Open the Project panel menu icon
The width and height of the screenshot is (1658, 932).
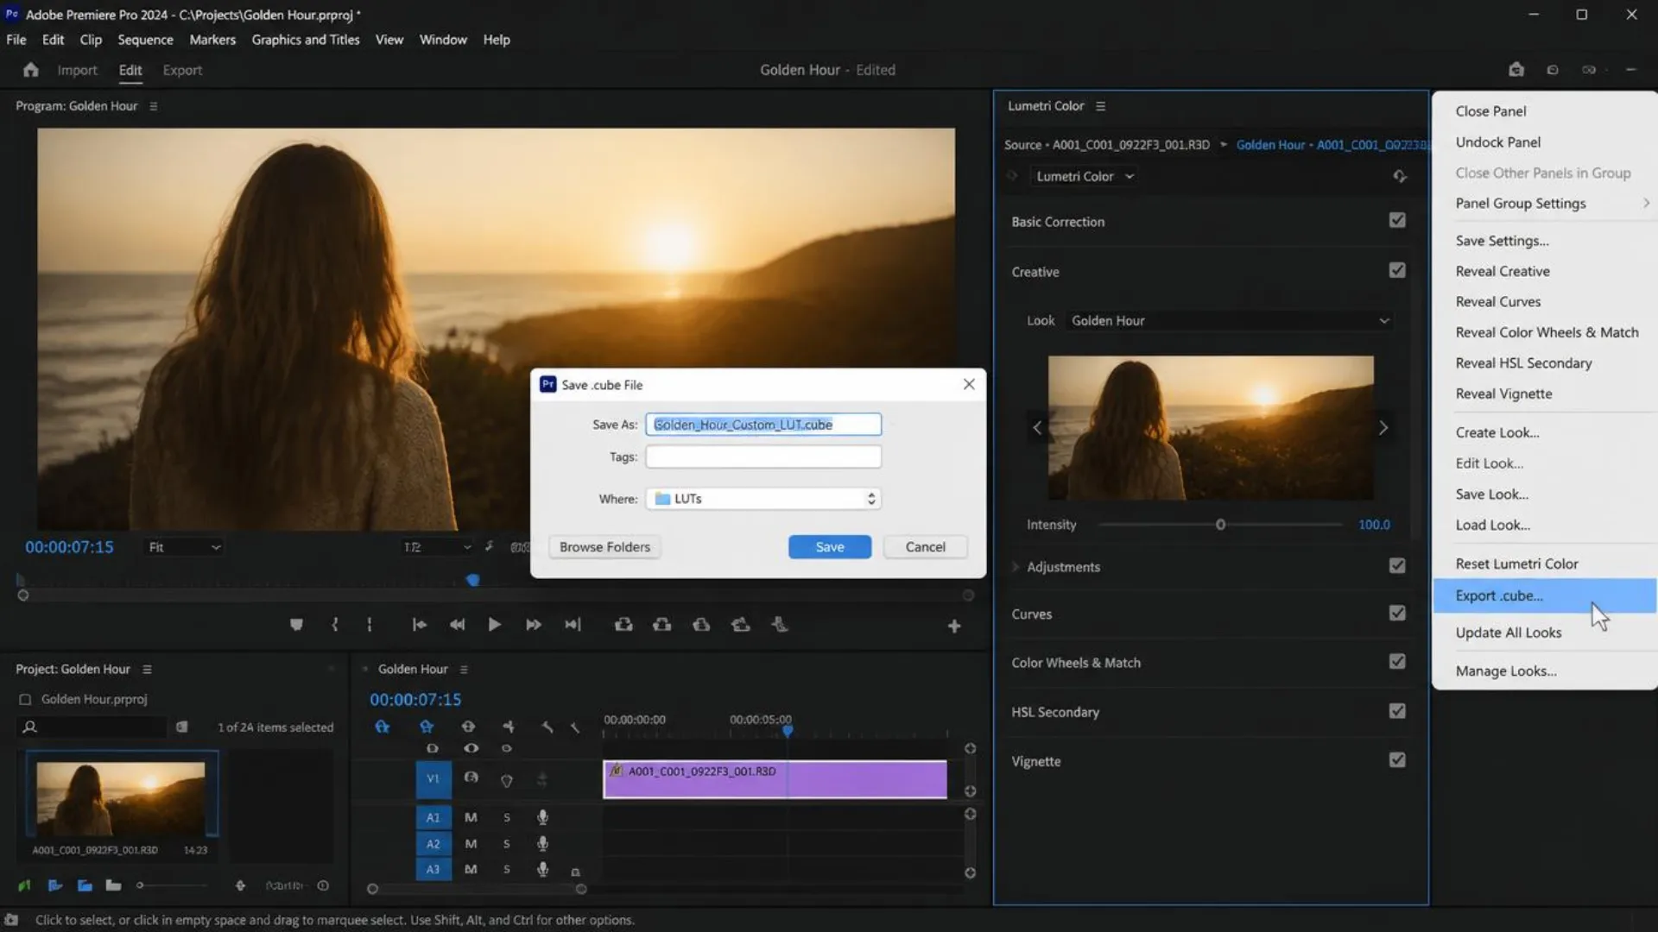click(x=147, y=670)
